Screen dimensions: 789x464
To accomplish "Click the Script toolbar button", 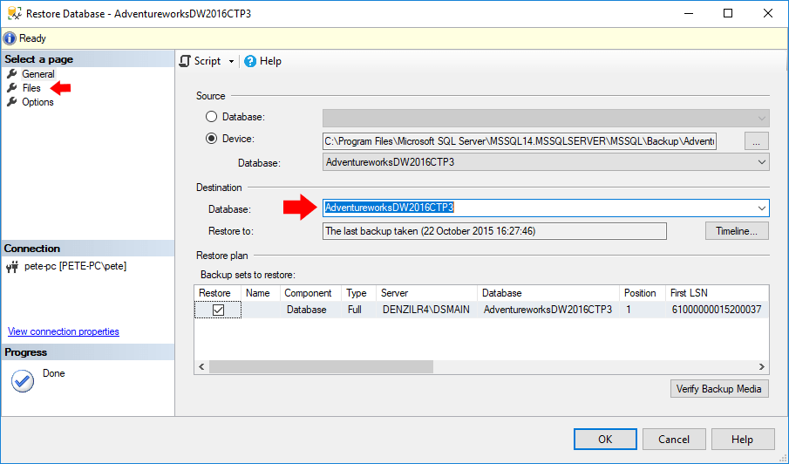I will [x=201, y=61].
